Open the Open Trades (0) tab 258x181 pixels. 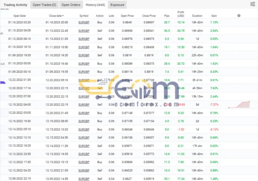44,5
